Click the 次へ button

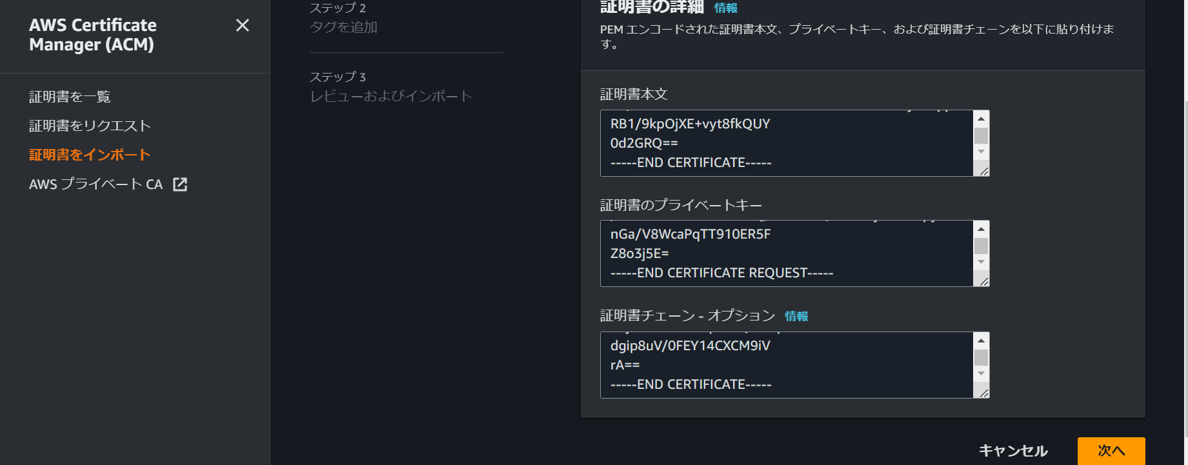[x=1111, y=451]
